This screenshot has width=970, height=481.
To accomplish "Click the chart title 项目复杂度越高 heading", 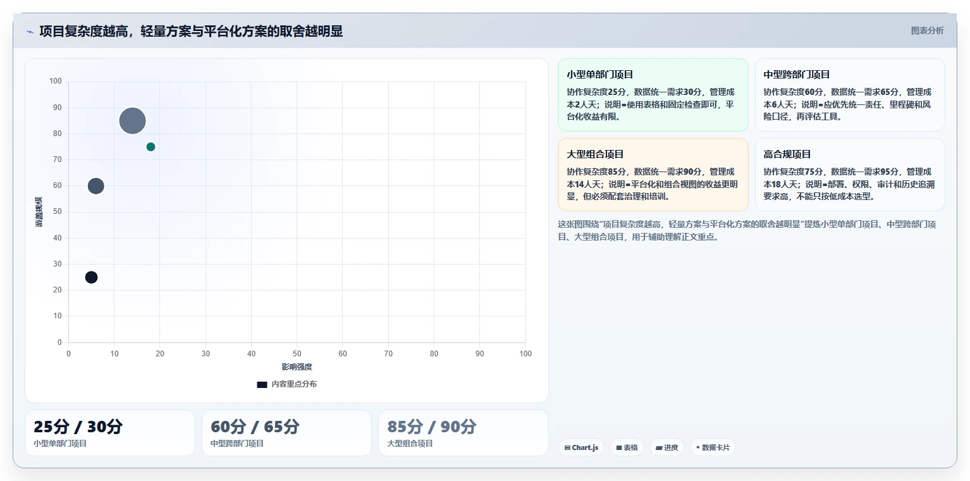I will click(x=191, y=31).
